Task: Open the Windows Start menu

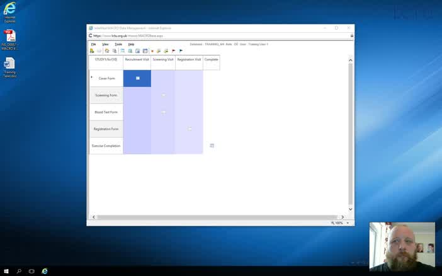Action: pyautogui.click(x=6, y=271)
